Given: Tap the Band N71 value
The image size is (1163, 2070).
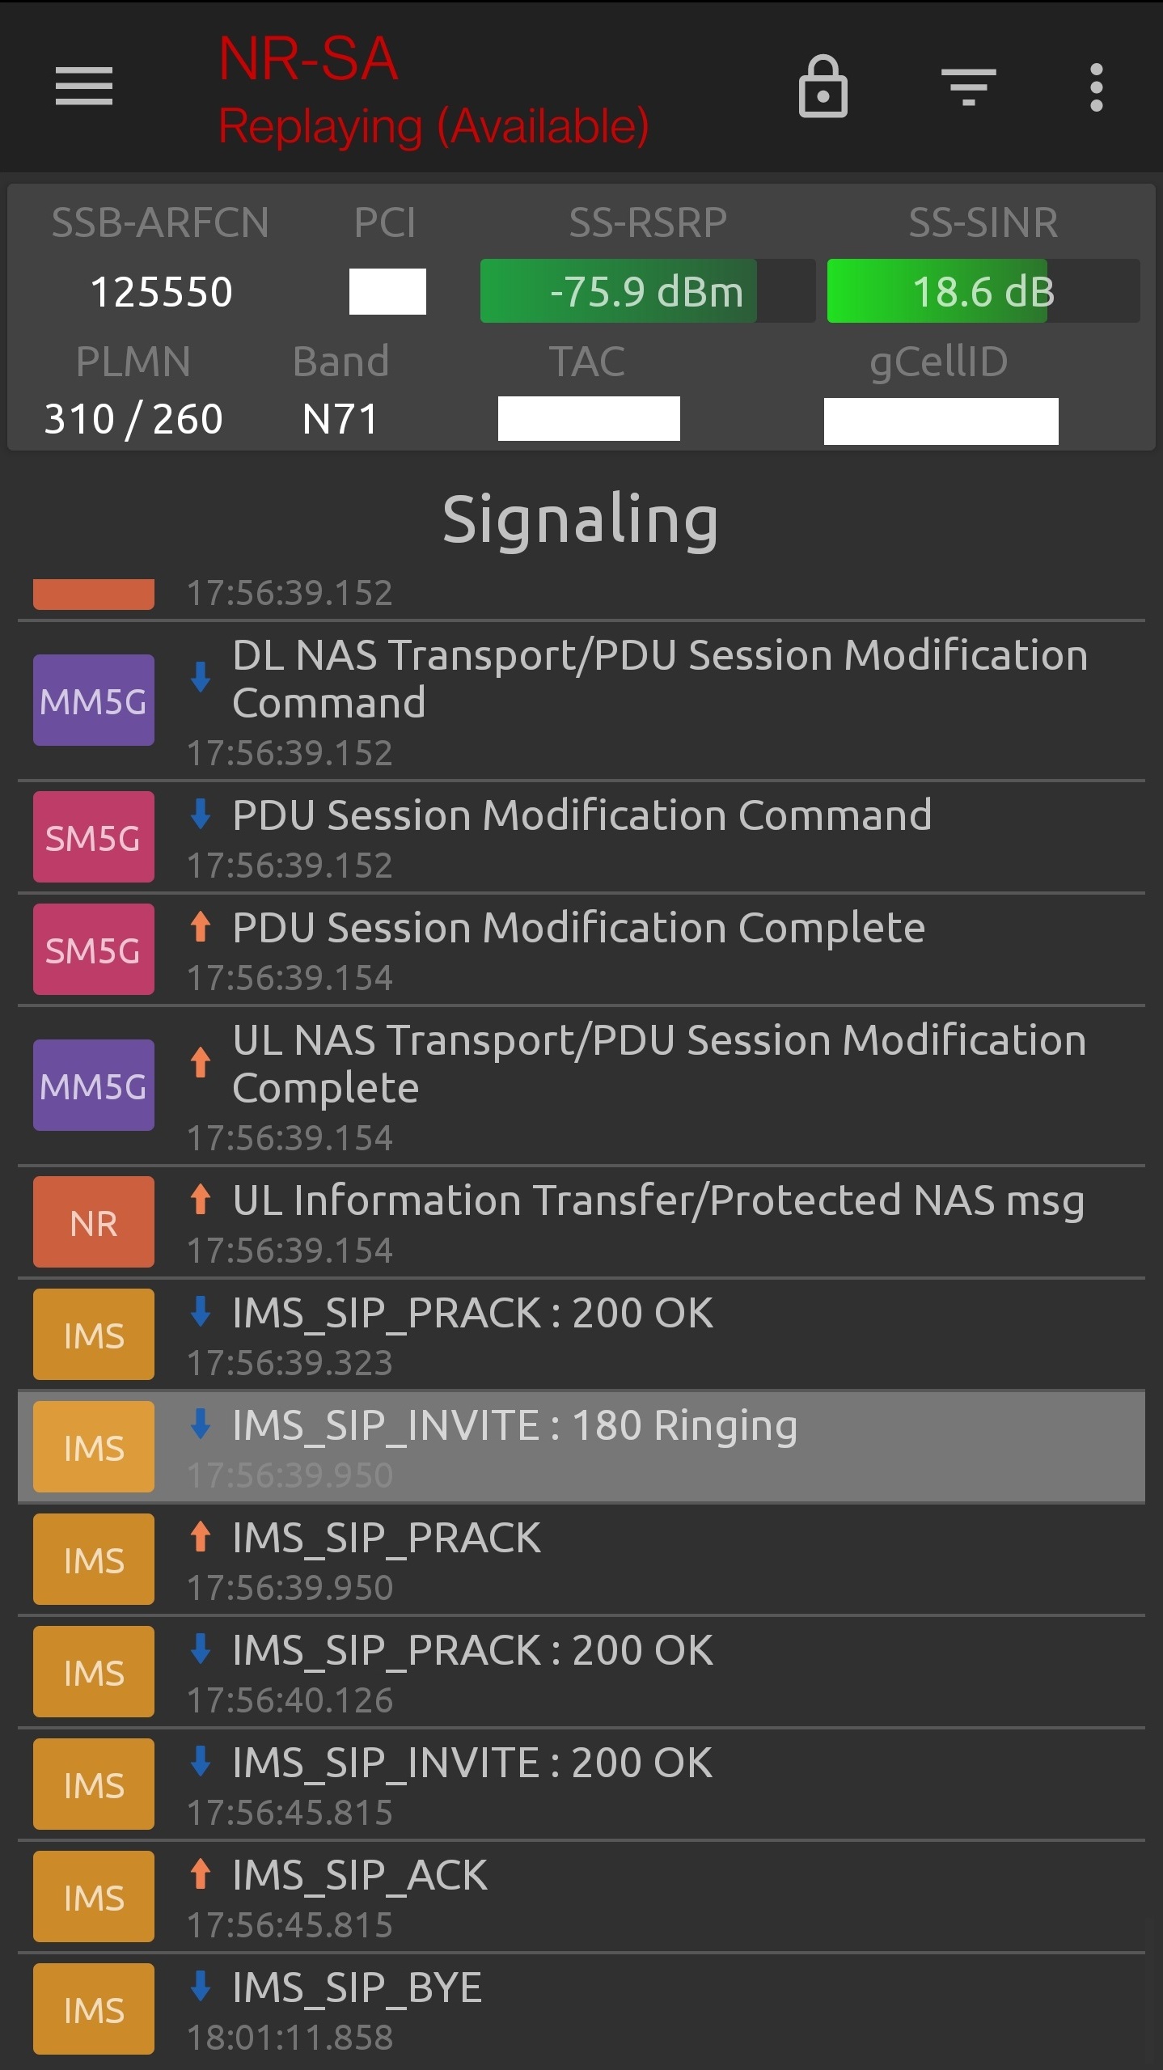Looking at the screenshot, I should pos(340,419).
